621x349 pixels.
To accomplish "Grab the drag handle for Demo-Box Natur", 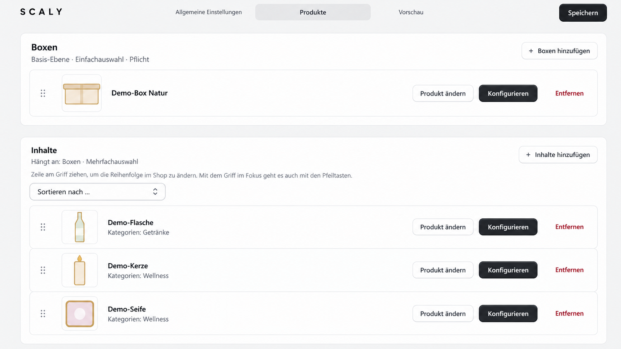I will point(43,93).
